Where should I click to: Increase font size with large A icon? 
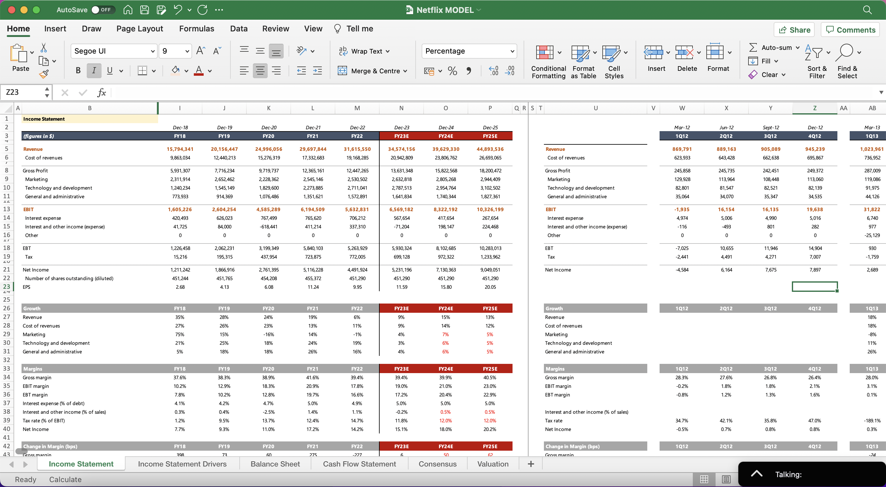[x=201, y=51]
